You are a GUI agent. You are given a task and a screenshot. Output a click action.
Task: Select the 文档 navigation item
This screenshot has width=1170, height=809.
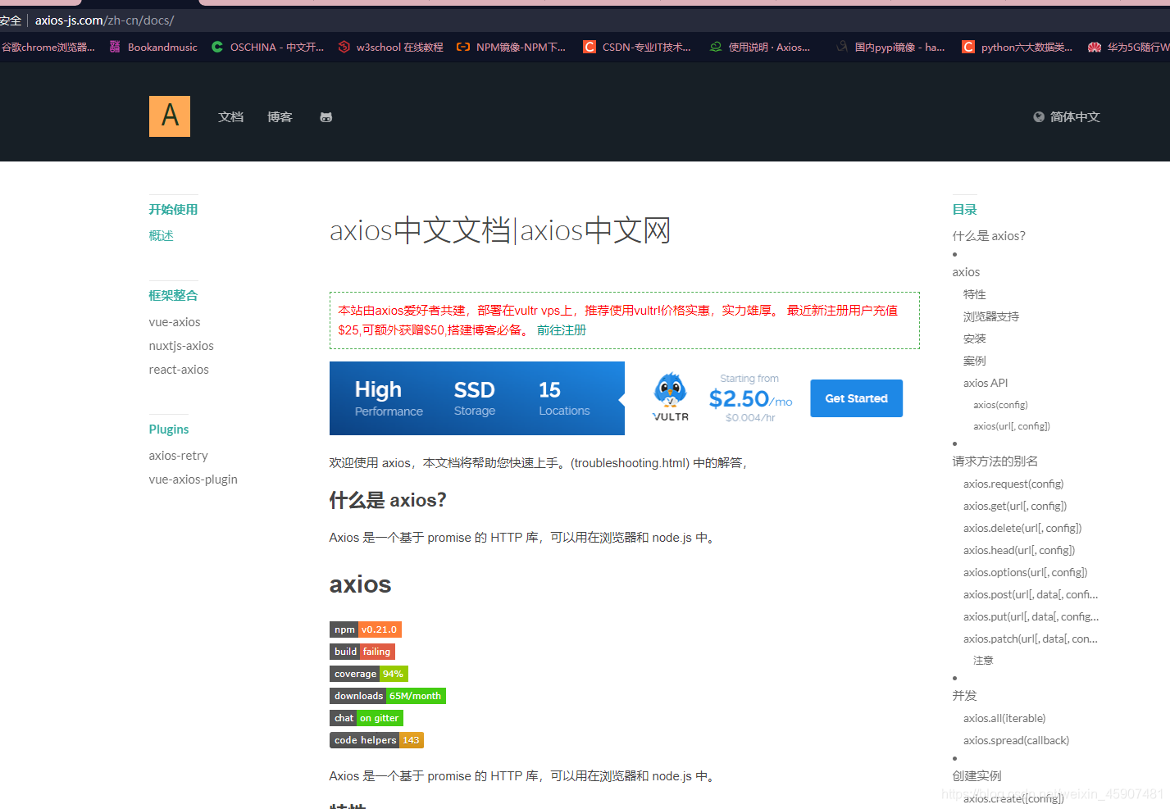[x=230, y=116]
